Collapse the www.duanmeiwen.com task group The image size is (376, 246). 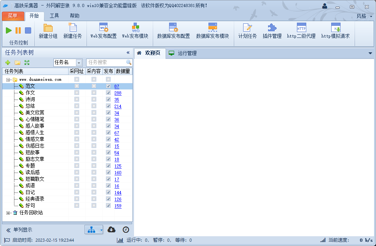[7, 79]
